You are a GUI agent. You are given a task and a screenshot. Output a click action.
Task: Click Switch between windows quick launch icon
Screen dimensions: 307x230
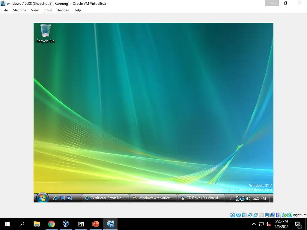(69, 198)
